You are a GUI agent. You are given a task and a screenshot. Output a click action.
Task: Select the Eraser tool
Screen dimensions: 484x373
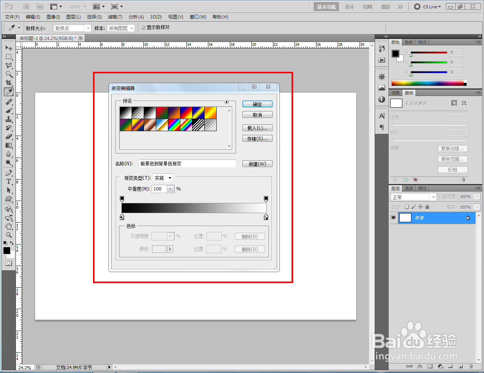tap(9, 136)
